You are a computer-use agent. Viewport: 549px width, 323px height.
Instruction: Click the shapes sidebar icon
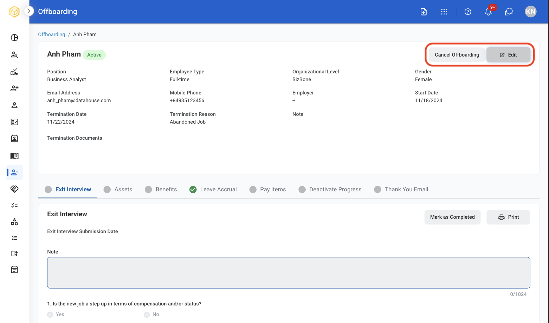[x=14, y=222]
